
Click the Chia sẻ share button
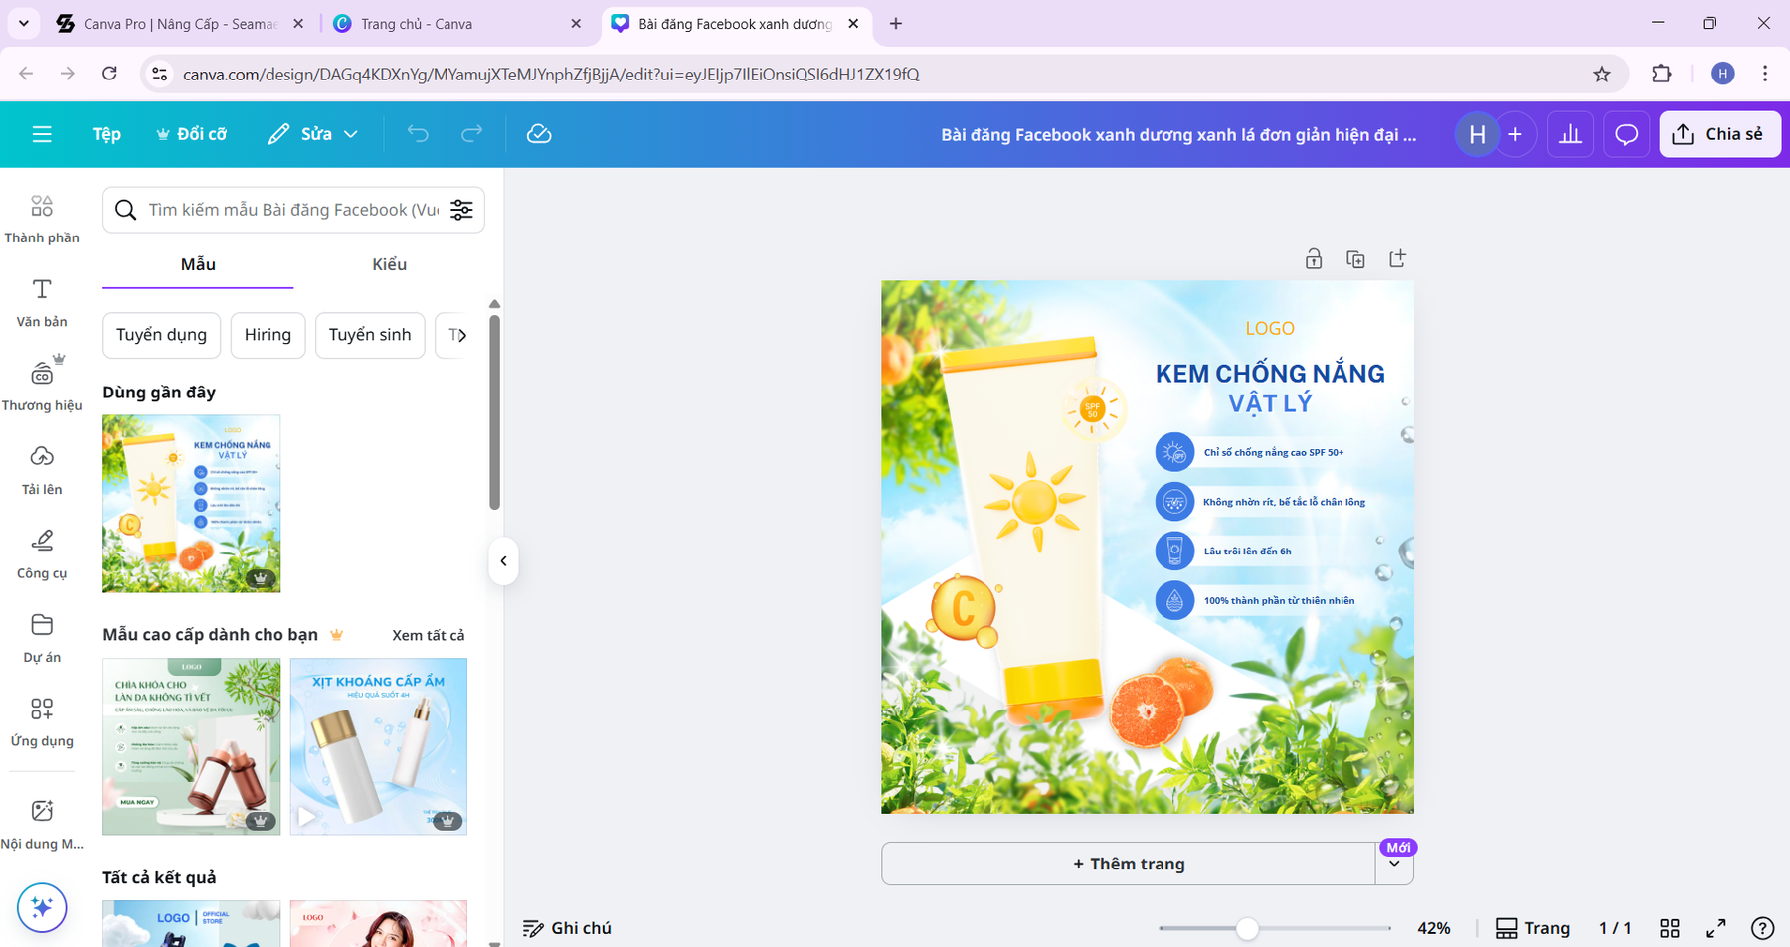tap(1719, 134)
